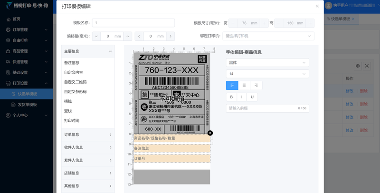
Task: Decrease the vertical offset with the down arrow
Action: 96,36
